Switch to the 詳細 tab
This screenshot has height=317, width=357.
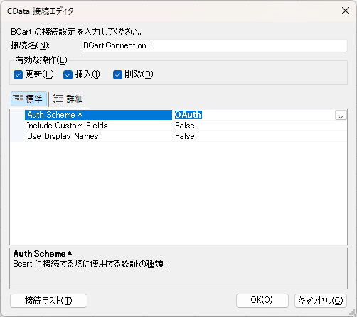tap(68, 99)
